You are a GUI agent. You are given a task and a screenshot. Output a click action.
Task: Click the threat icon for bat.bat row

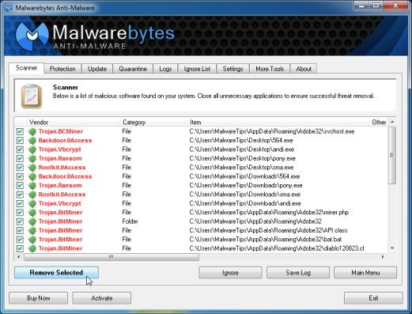pos(32,240)
